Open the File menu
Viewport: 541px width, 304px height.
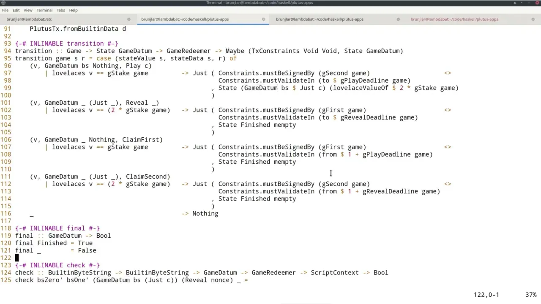point(5,10)
